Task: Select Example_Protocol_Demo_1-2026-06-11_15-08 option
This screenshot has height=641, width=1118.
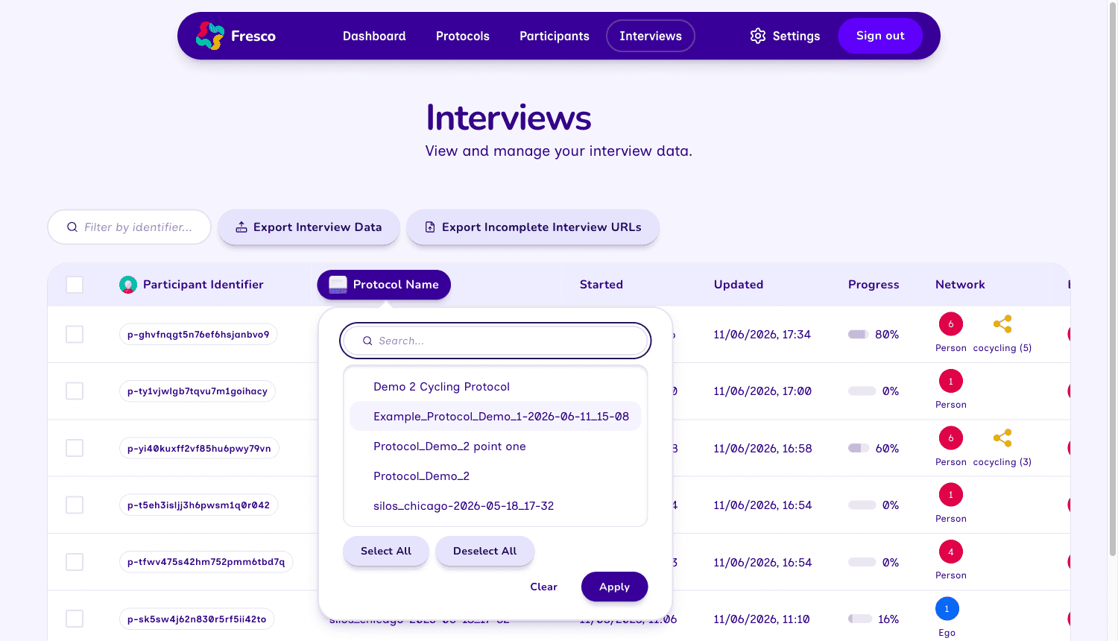Action: 496,417
